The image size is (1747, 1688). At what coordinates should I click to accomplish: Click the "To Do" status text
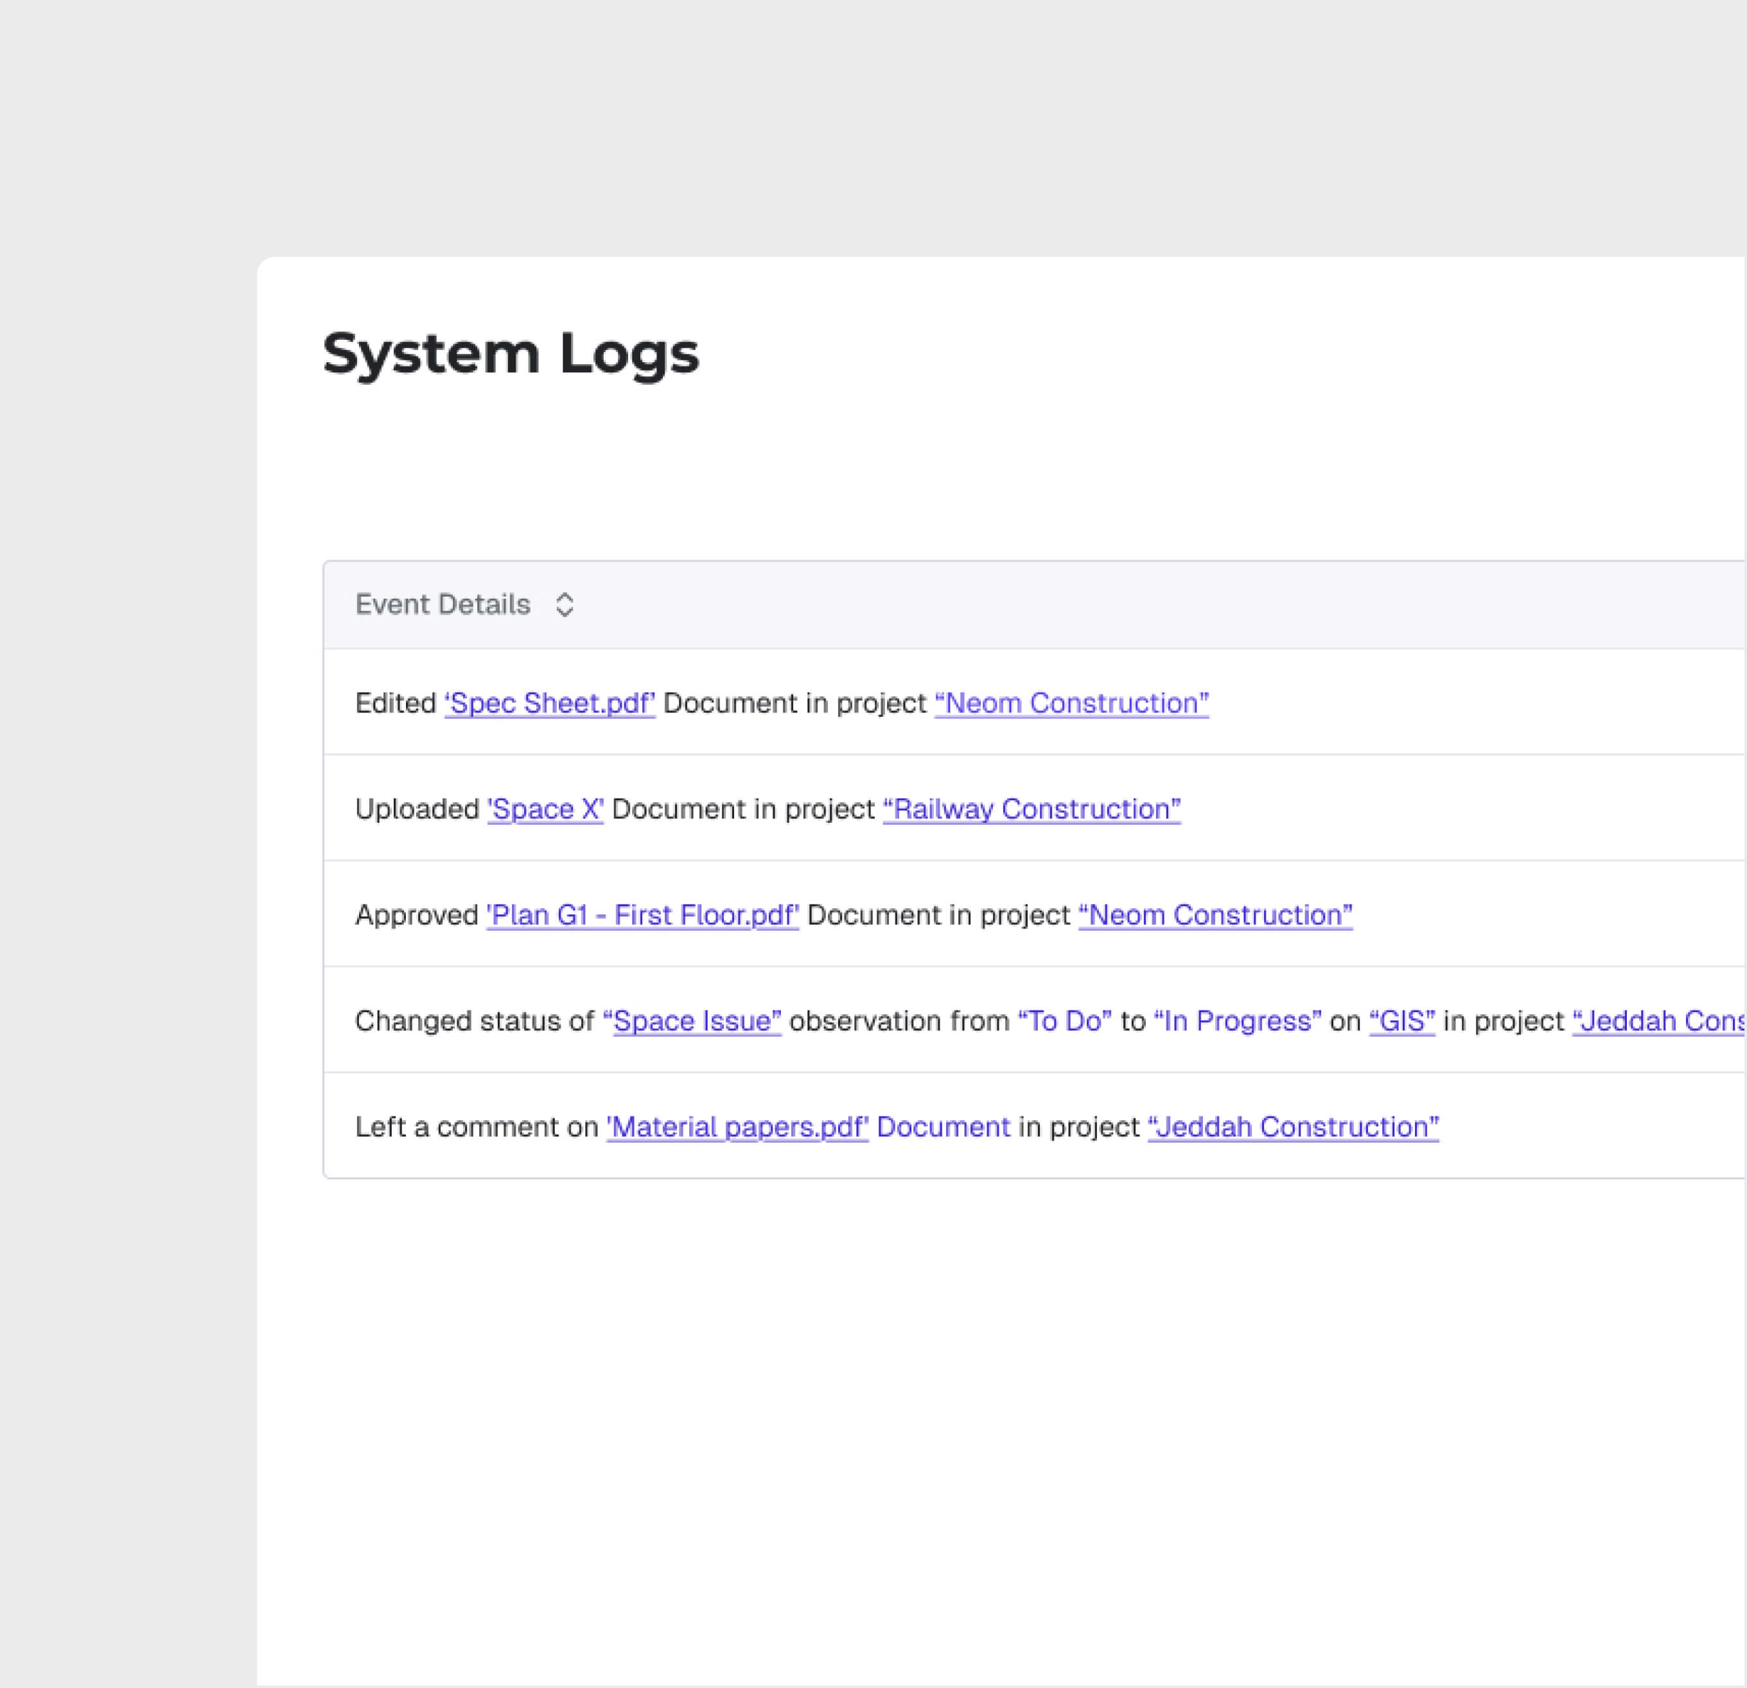point(1064,1021)
